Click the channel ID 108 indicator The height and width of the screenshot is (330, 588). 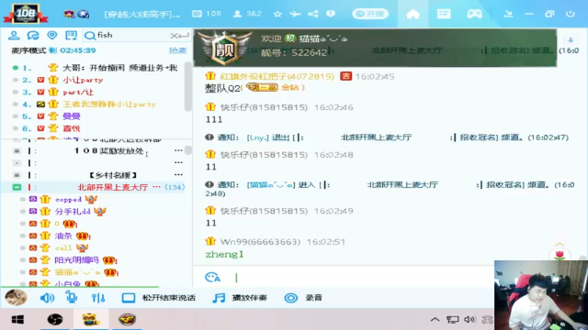tap(207, 14)
